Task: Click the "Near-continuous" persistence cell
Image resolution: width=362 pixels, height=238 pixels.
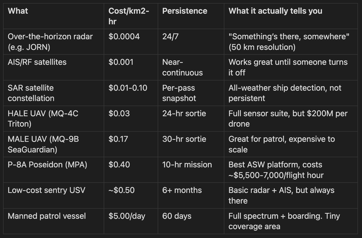Action: coord(182,67)
